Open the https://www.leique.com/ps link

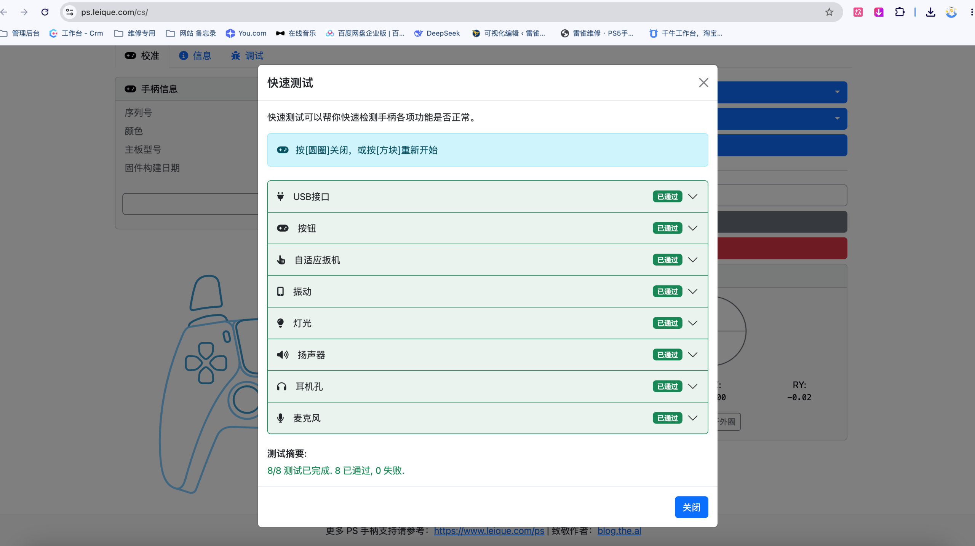click(x=489, y=531)
